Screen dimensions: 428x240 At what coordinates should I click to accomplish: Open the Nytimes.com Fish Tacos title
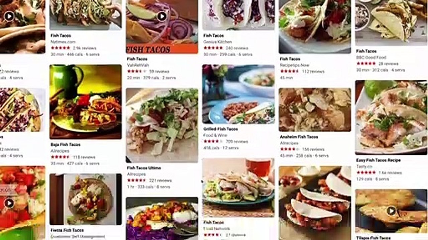click(61, 35)
